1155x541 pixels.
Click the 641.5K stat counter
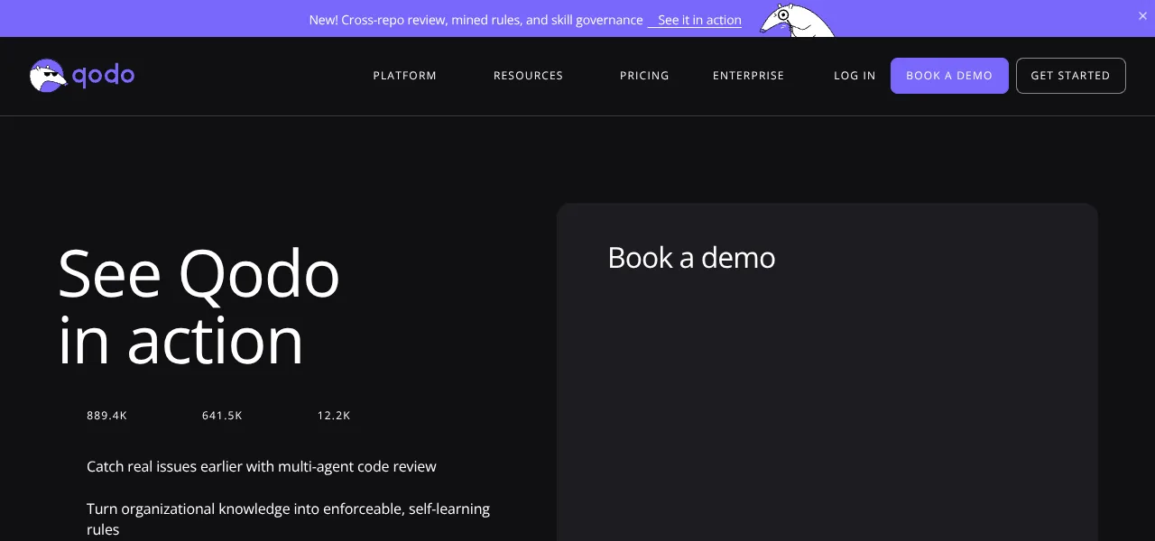222,416
